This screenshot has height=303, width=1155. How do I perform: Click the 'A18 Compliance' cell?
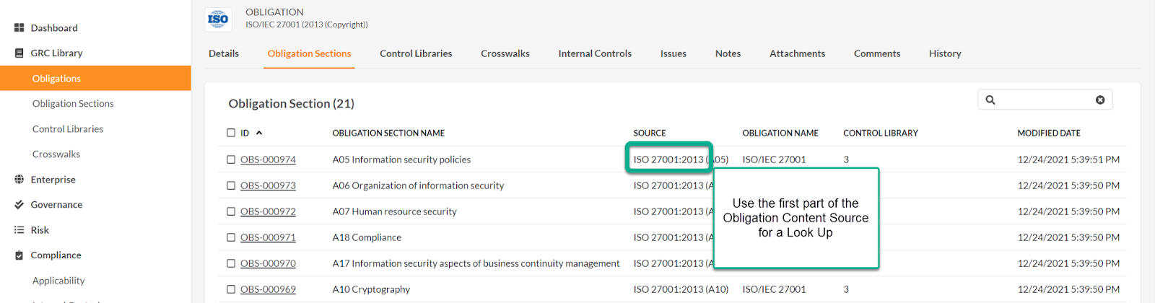tap(367, 237)
